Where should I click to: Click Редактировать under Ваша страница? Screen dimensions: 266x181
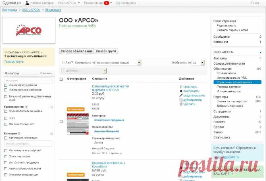click(227, 26)
